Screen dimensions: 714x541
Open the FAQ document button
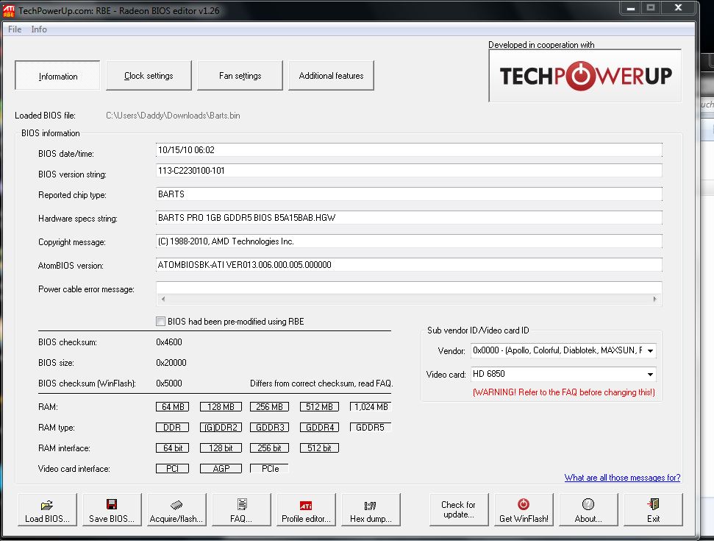241,509
